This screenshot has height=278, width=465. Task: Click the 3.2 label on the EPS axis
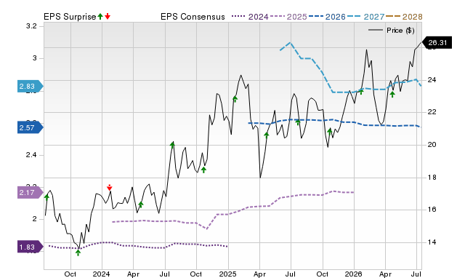click(x=31, y=26)
